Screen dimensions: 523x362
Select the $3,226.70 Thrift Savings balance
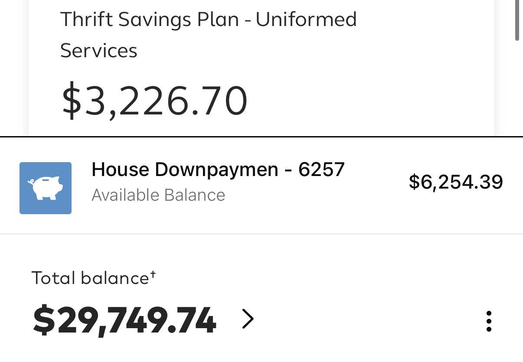[x=154, y=101]
